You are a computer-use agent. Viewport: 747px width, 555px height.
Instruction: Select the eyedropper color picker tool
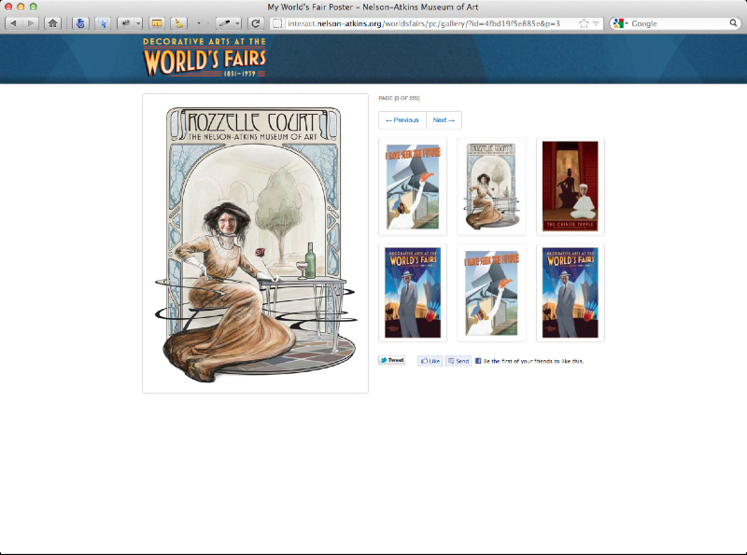224,23
